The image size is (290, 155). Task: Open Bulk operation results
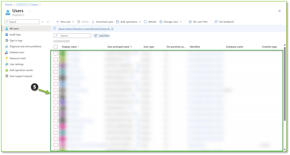(x=19, y=70)
